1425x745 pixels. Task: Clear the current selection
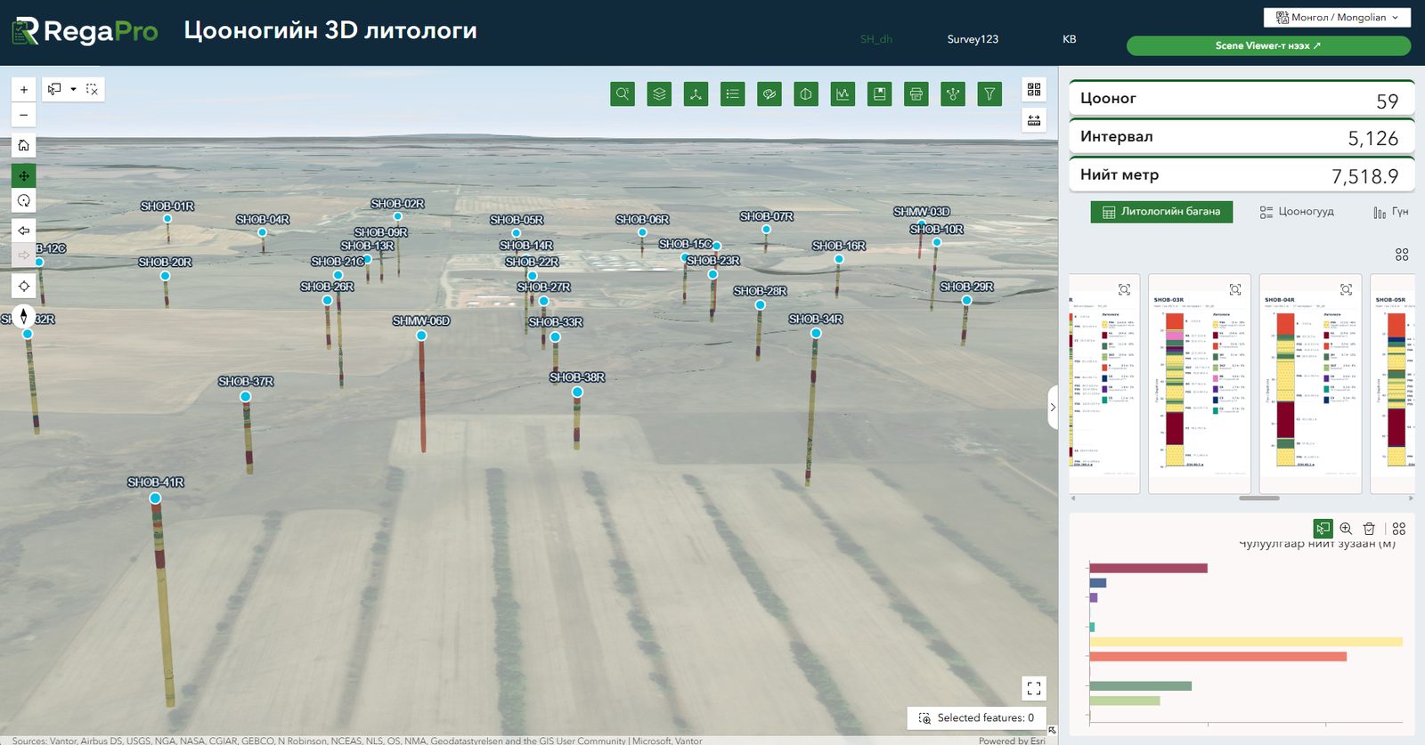tap(92, 89)
